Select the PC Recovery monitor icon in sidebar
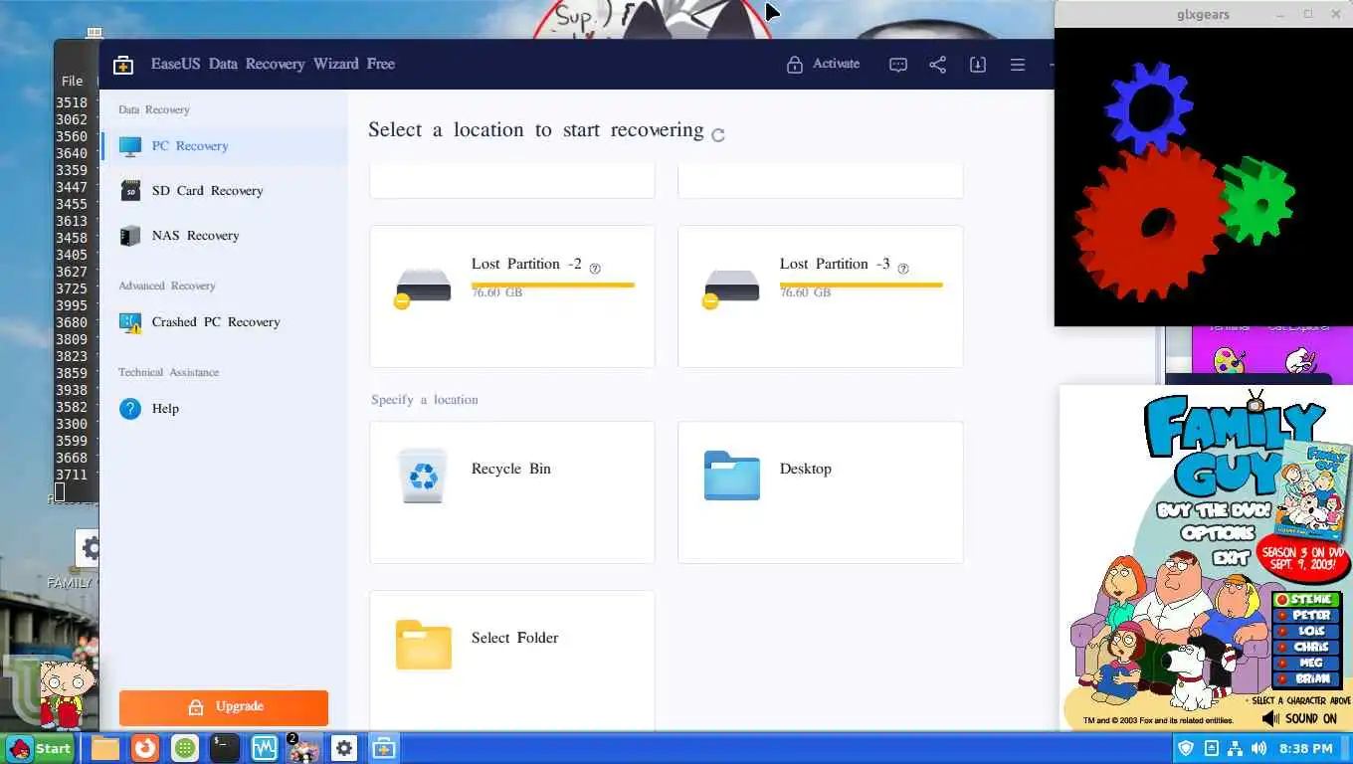This screenshot has width=1353, height=764. click(130, 146)
